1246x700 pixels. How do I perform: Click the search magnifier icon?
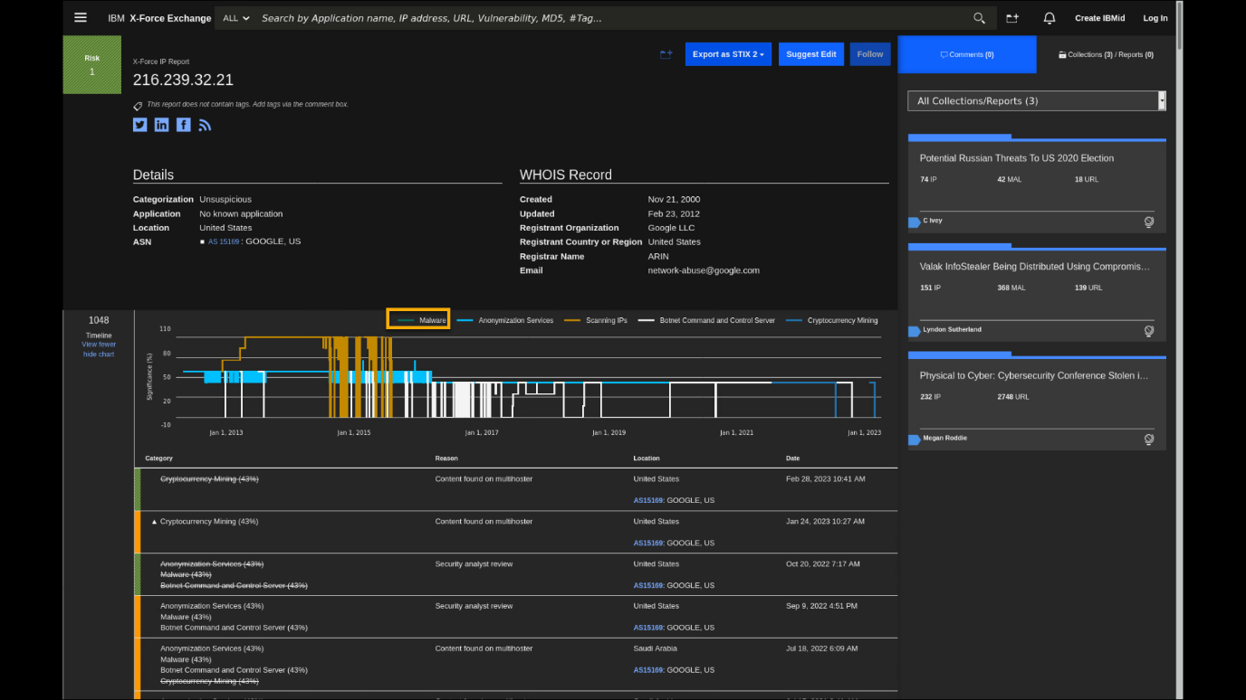[979, 18]
